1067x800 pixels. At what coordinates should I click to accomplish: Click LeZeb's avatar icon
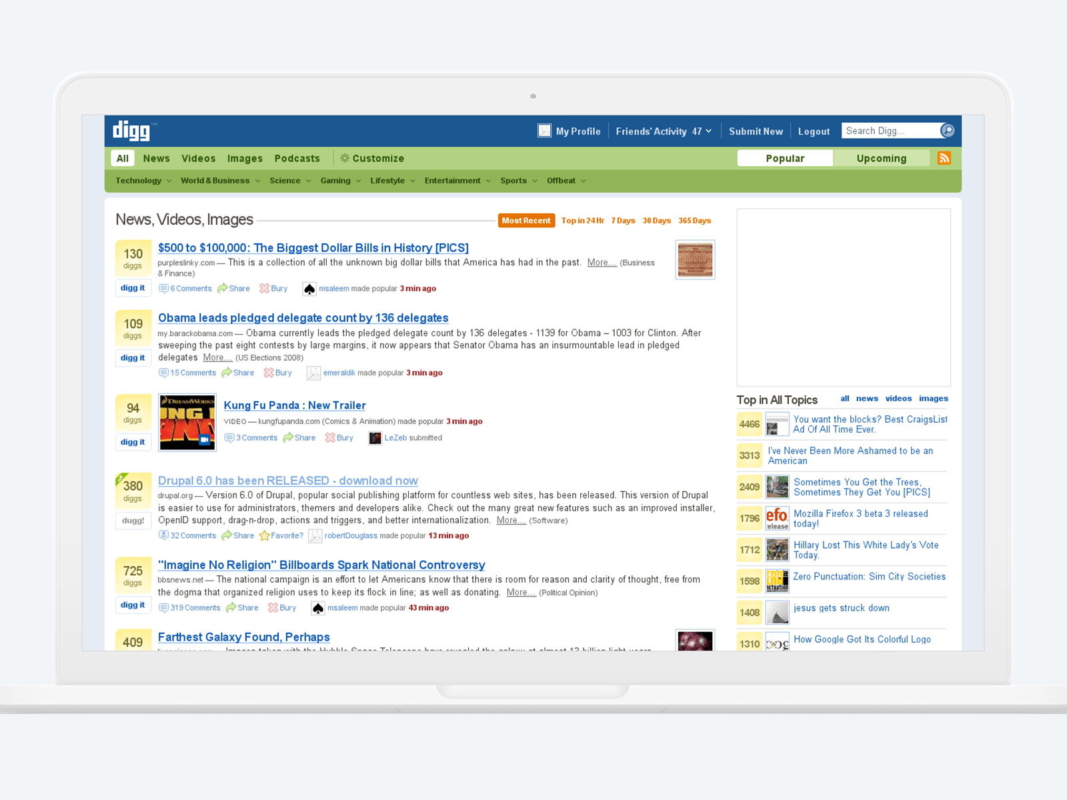(x=375, y=438)
